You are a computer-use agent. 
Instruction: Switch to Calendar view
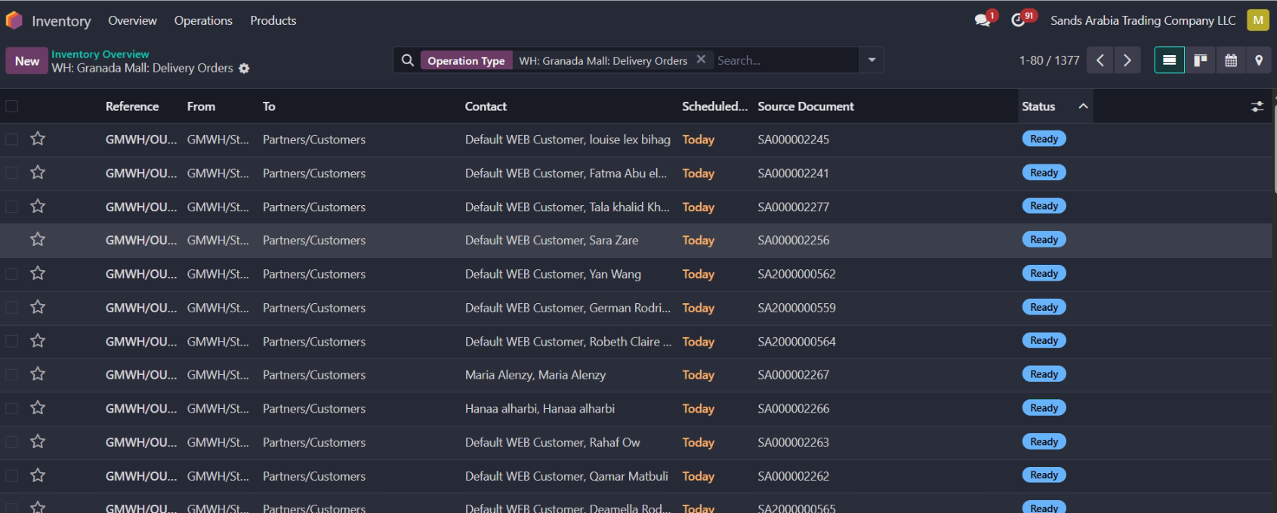tap(1230, 60)
